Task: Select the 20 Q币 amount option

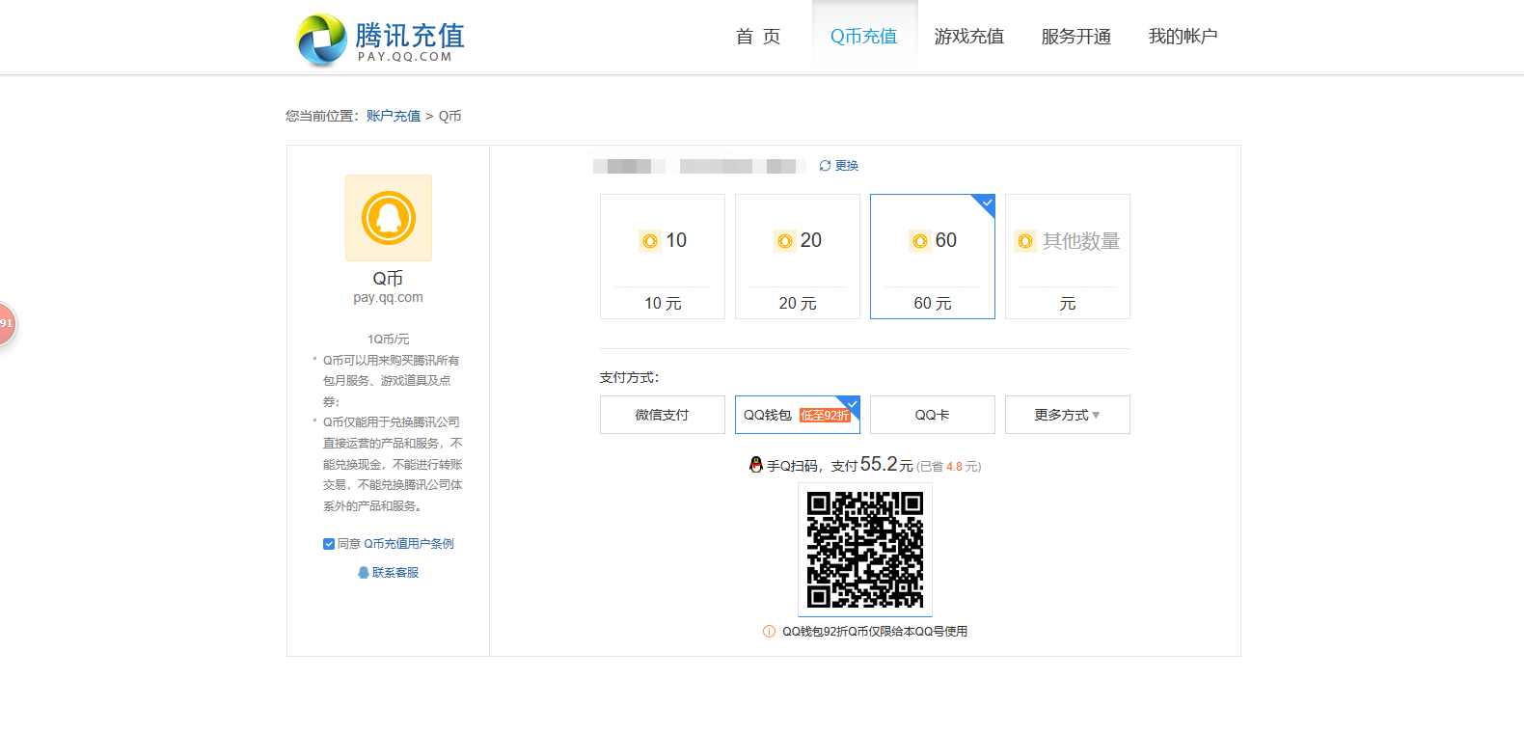Action: tap(798, 257)
